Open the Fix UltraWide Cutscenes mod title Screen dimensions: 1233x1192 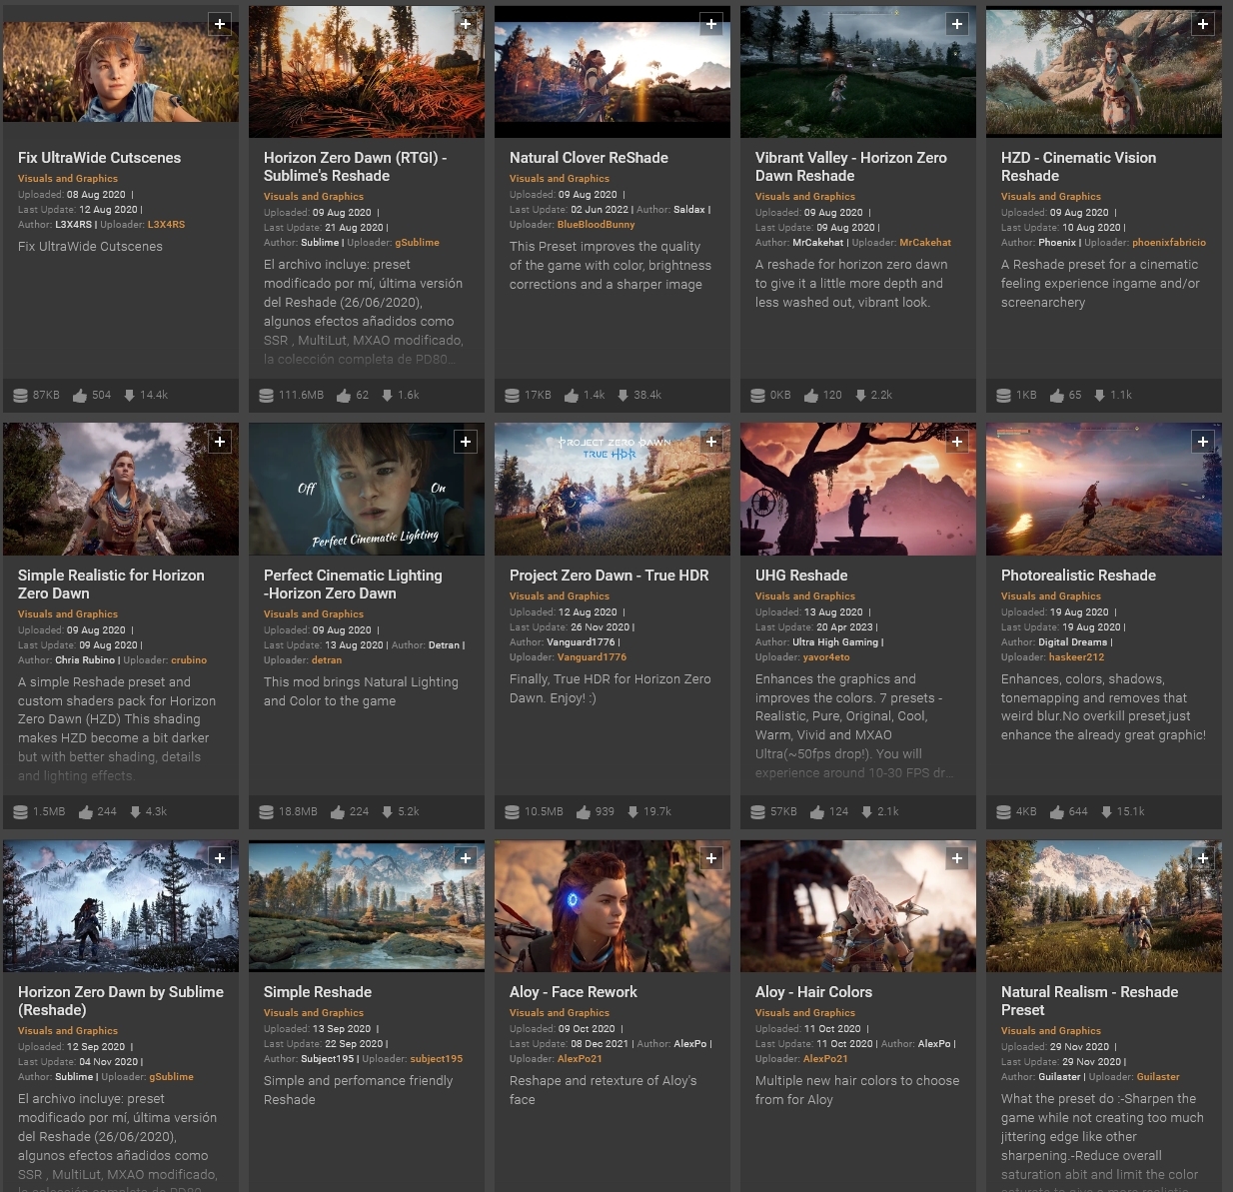tap(99, 158)
